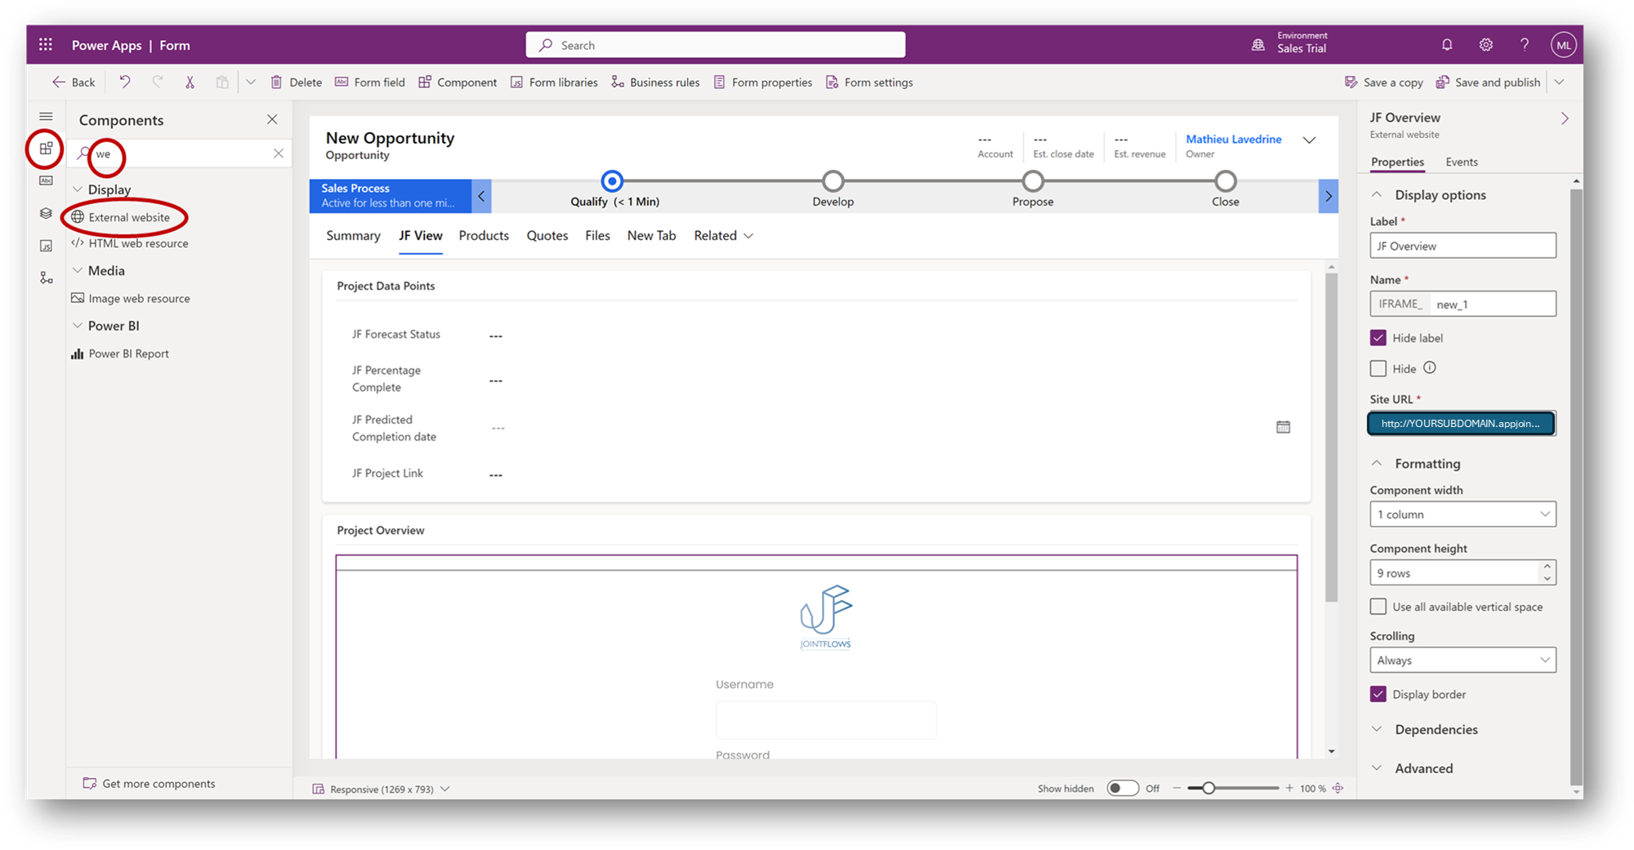Open the Component width dropdown
1634x850 pixels.
[x=1462, y=514]
